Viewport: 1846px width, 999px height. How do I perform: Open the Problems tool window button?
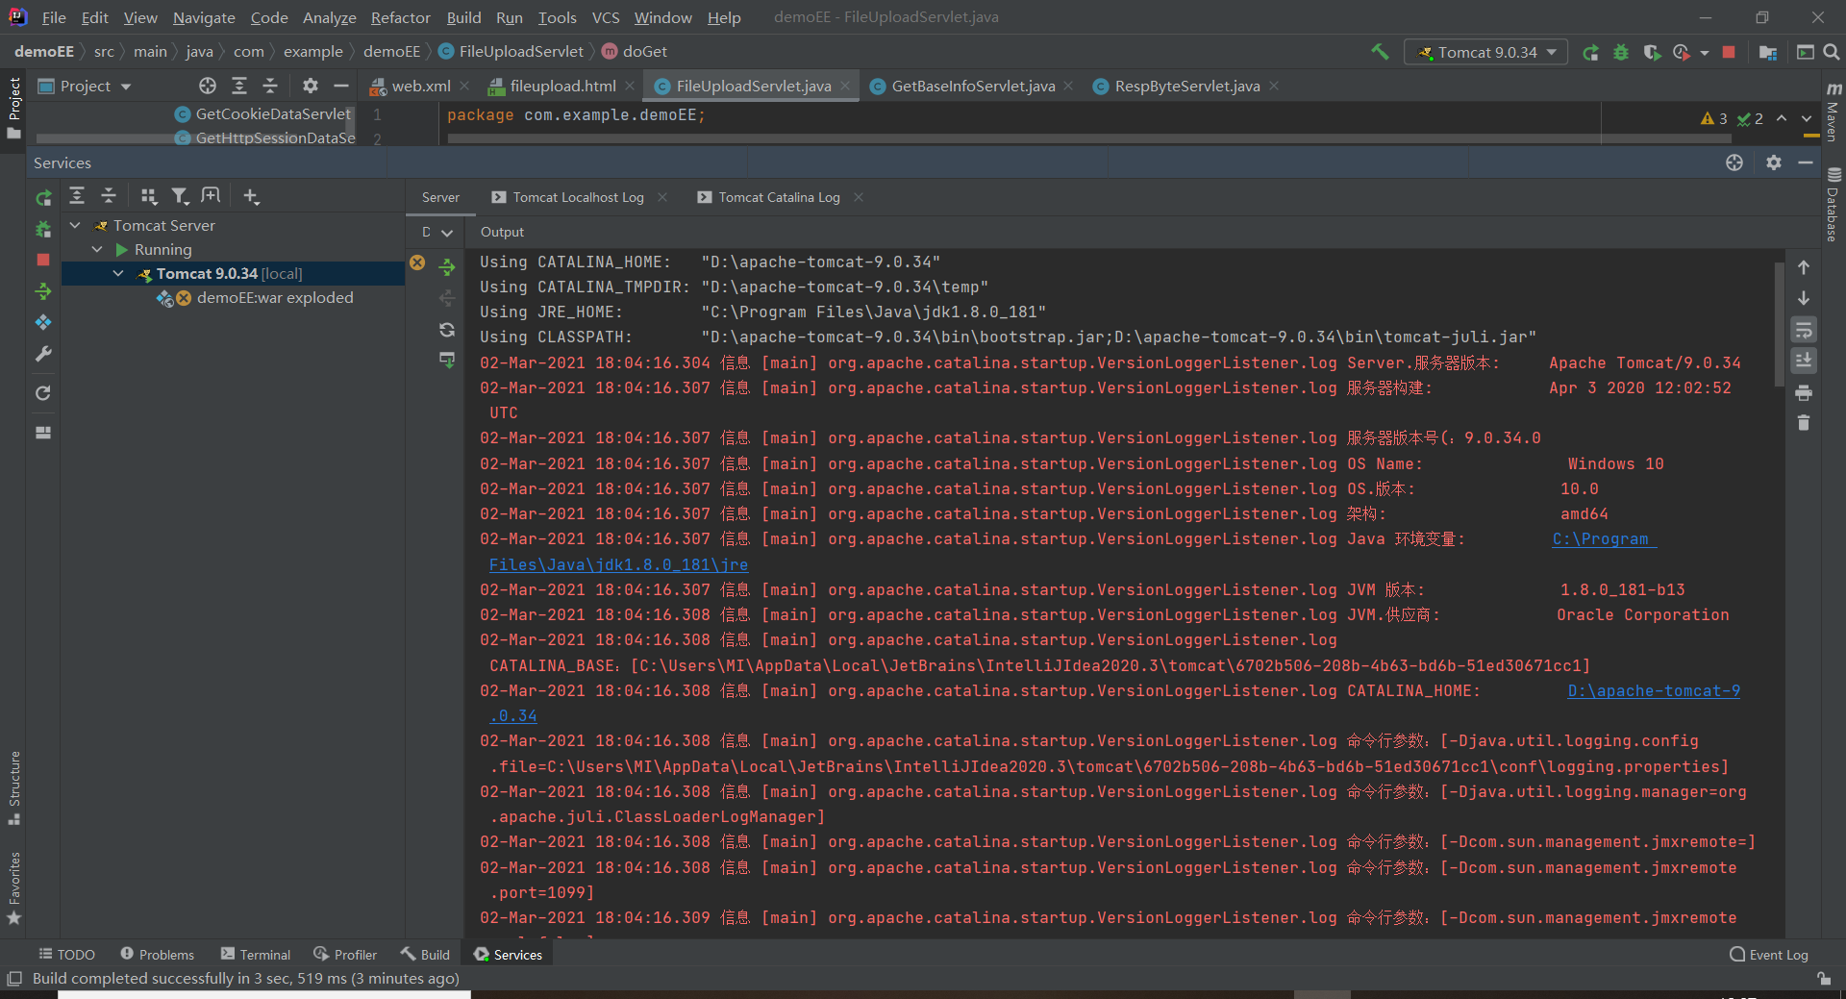pos(157,955)
